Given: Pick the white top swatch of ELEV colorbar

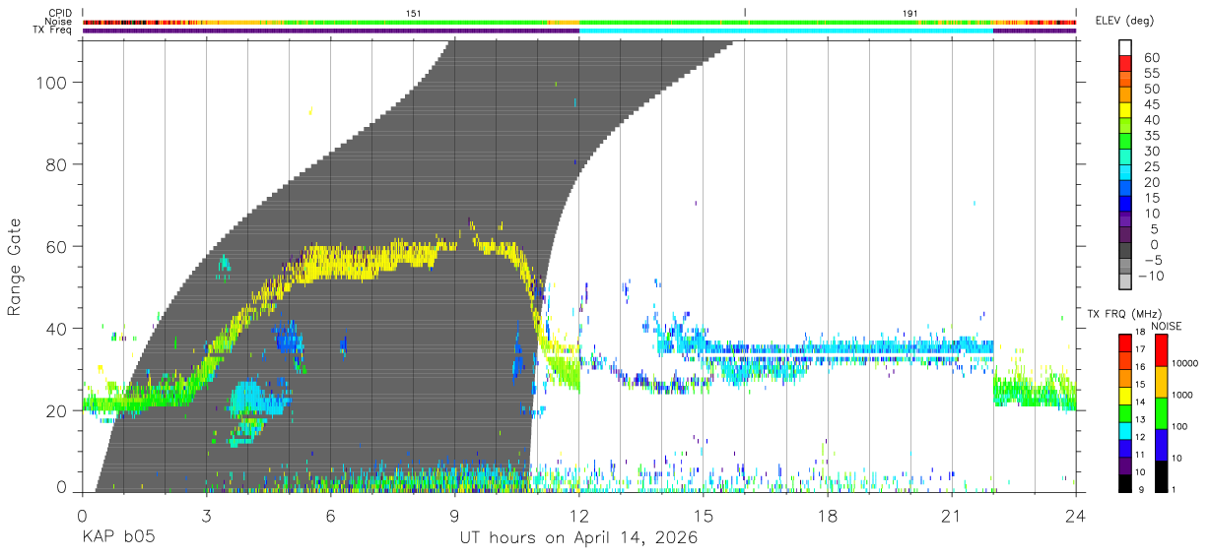Looking at the screenshot, I should (x=1125, y=48).
